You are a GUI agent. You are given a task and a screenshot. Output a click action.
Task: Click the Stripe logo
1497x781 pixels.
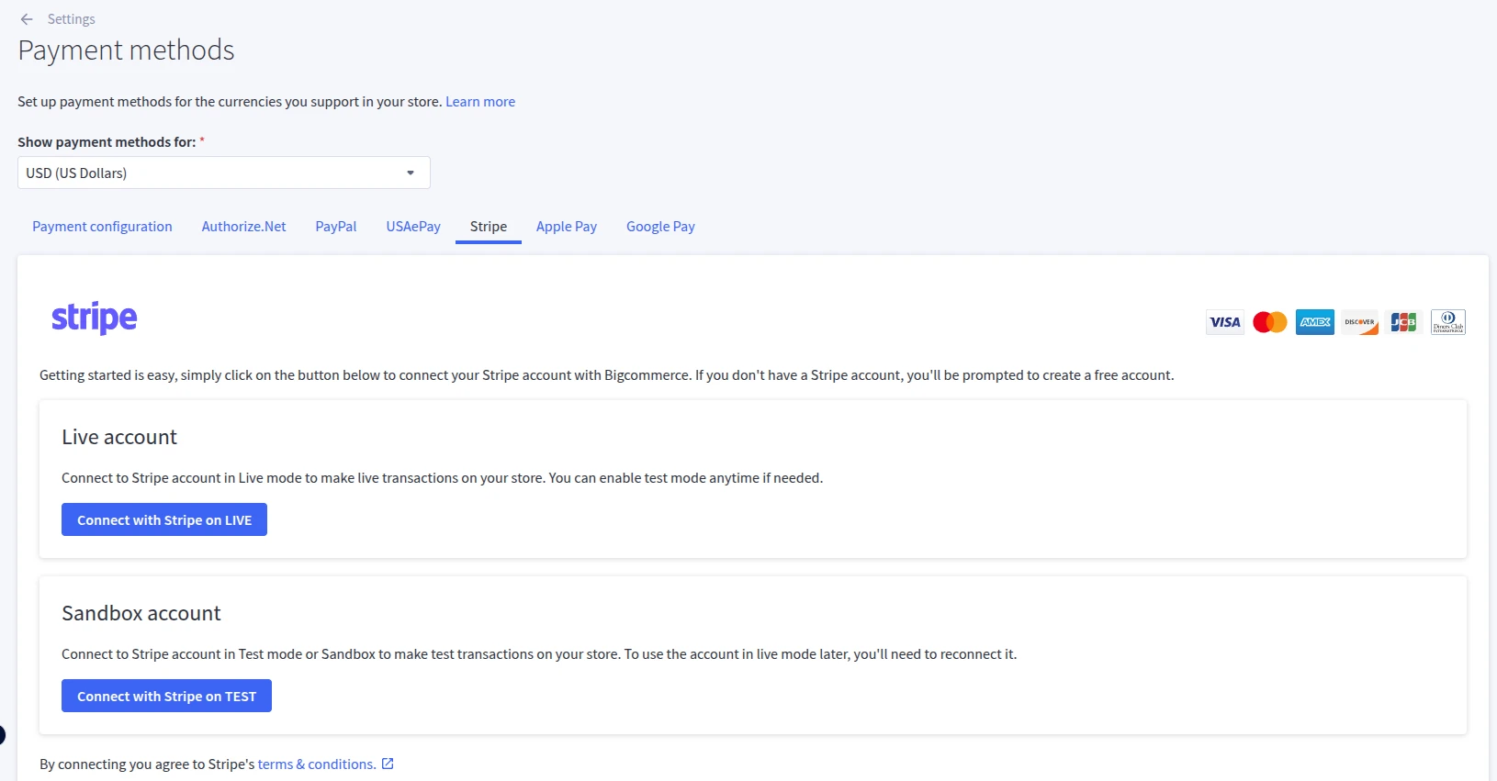(95, 318)
